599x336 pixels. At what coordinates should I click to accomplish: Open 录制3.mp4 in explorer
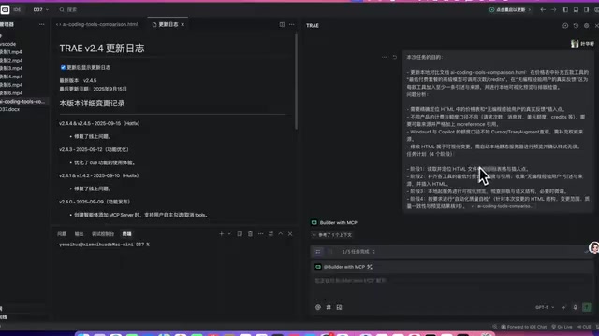11,68
